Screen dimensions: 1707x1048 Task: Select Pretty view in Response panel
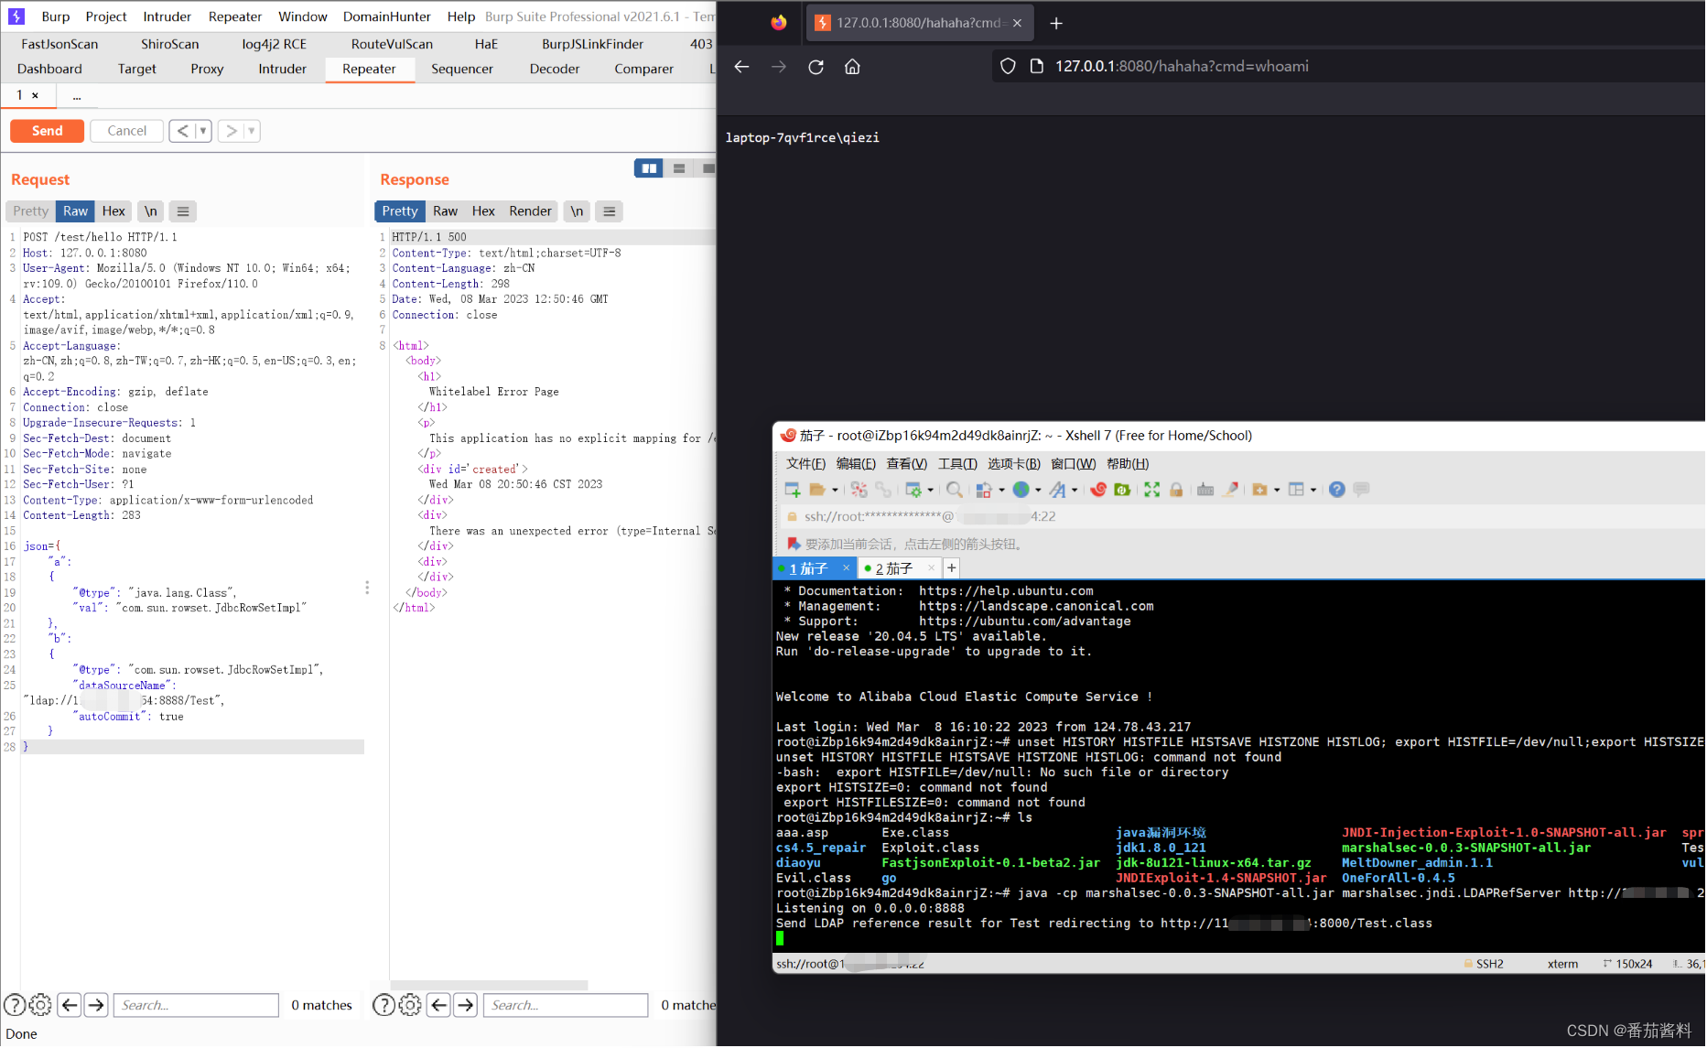click(400, 211)
